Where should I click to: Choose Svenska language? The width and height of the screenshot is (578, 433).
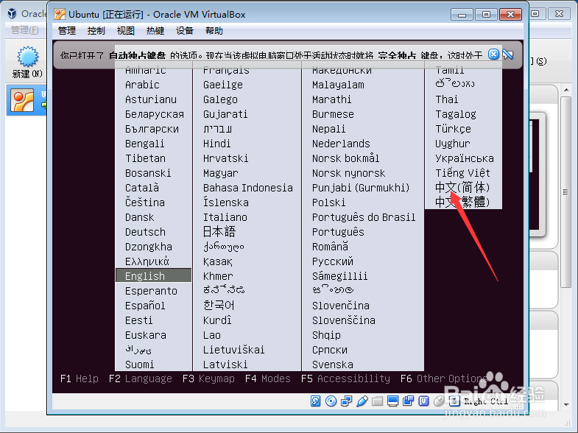pos(333,365)
